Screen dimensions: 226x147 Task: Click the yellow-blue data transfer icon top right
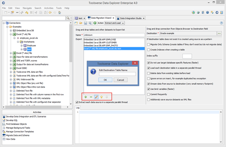(x=212, y=13)
